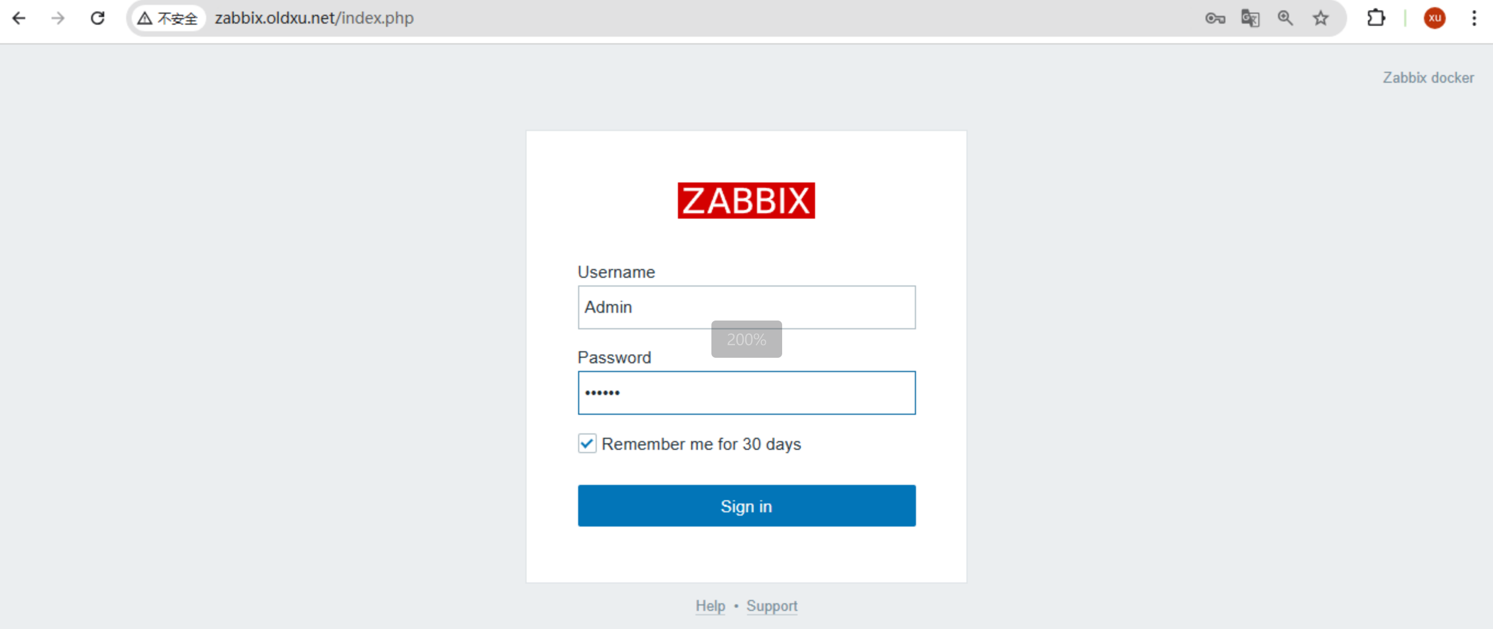Image resolution: width=1493 pixels, height=629 pixels.
Task: Open the Help link
Action: pos(710,606)
